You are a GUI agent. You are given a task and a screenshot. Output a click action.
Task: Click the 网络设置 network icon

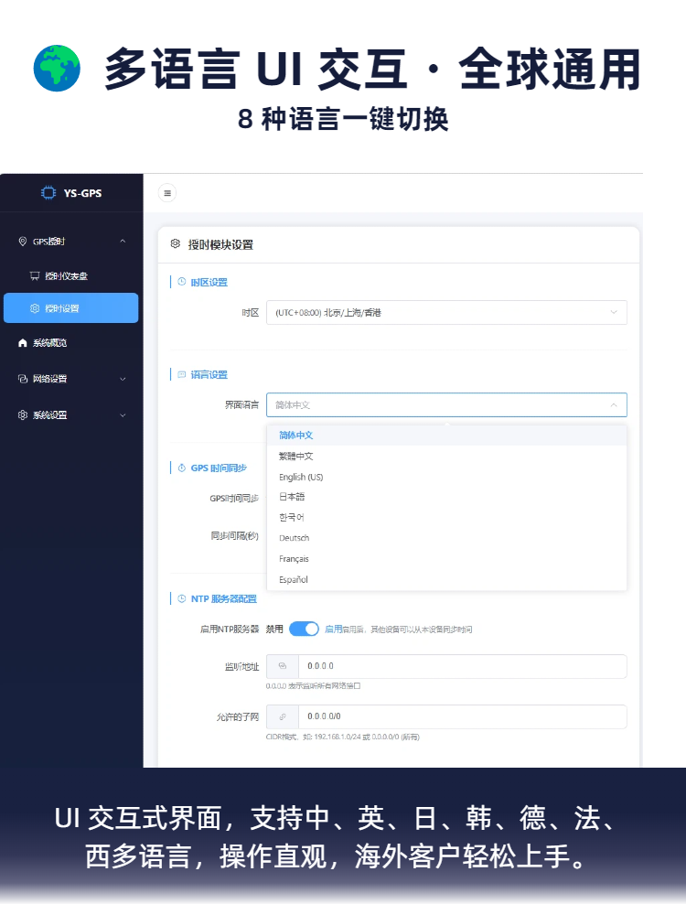click(x=23, y=379)
